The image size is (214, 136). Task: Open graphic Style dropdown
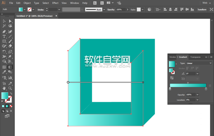tap(143, 10)
